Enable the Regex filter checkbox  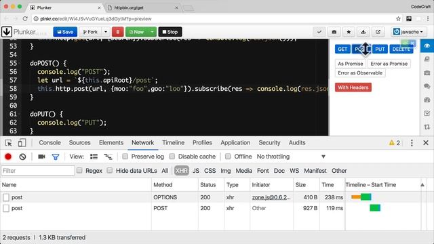click(x=79, y=170)
